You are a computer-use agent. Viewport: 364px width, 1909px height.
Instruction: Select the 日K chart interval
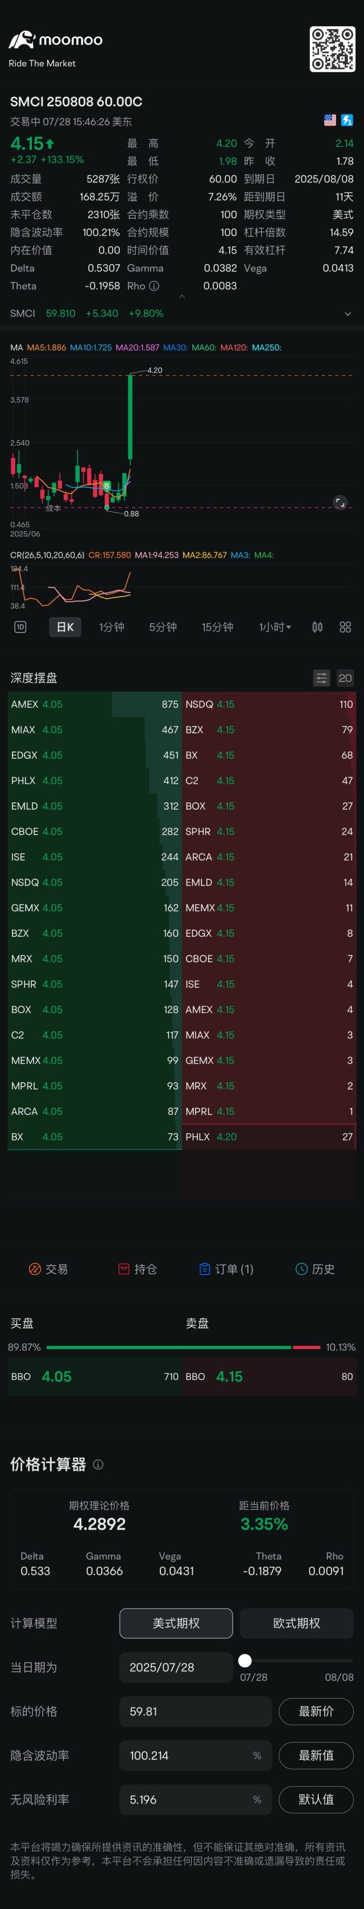point(65,627)
